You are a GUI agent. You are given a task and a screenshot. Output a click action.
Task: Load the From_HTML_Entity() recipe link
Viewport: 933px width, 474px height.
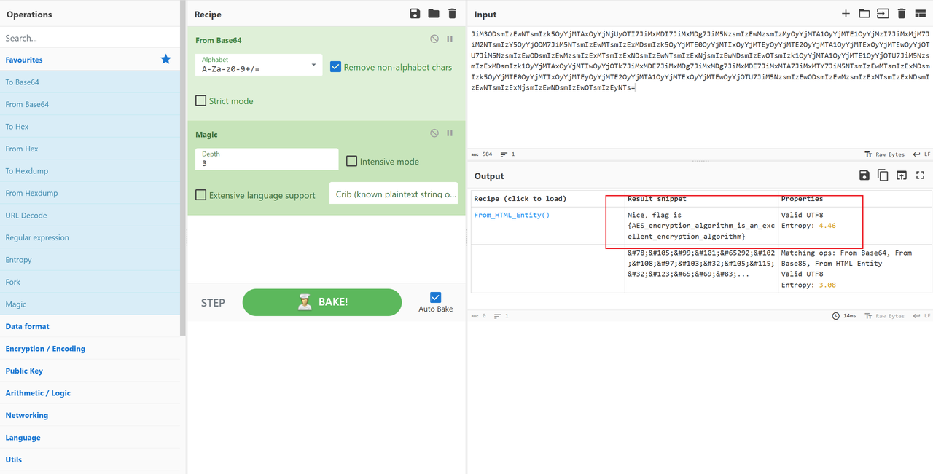(512, 216)
